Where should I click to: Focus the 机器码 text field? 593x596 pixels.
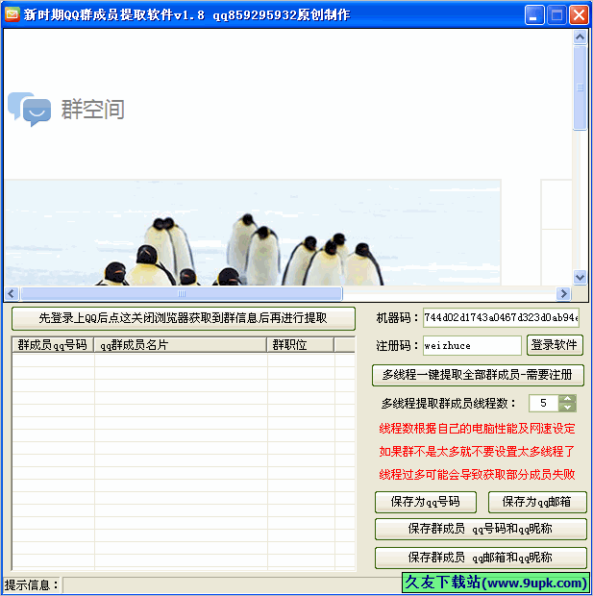pos(501,317)
